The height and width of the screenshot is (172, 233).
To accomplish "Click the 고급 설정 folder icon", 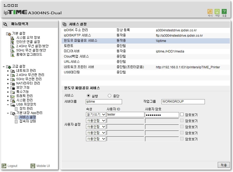I will [x=8, y=67].
